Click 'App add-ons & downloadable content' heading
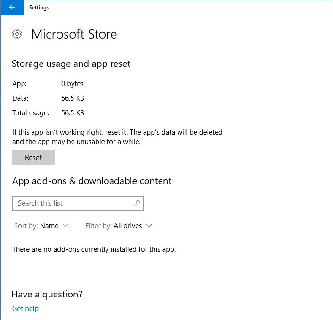 point(92,181)
